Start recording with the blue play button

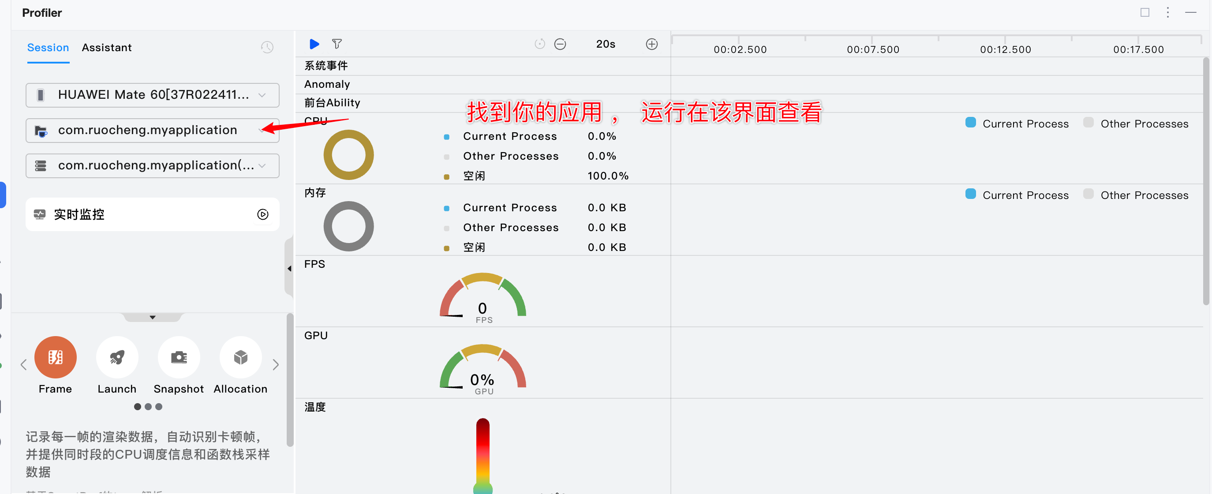[314, 44]
